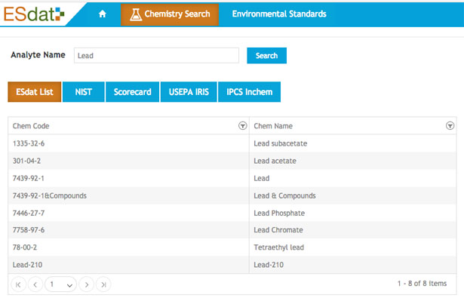
Task: Select the ESdat List tab
Action: (x=35, y=92)
